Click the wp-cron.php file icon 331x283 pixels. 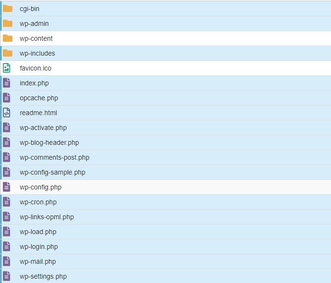pyautogui.click(x=7, y=202)
